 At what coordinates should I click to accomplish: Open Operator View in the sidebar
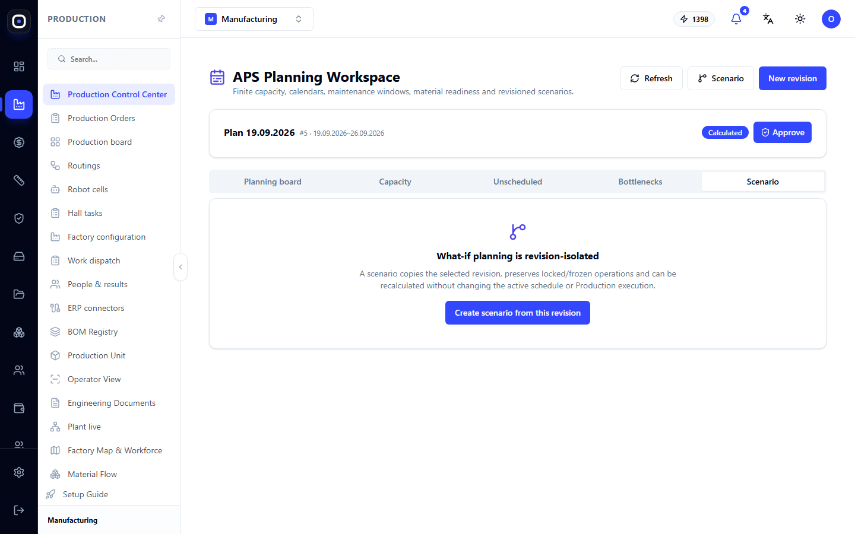109,379
